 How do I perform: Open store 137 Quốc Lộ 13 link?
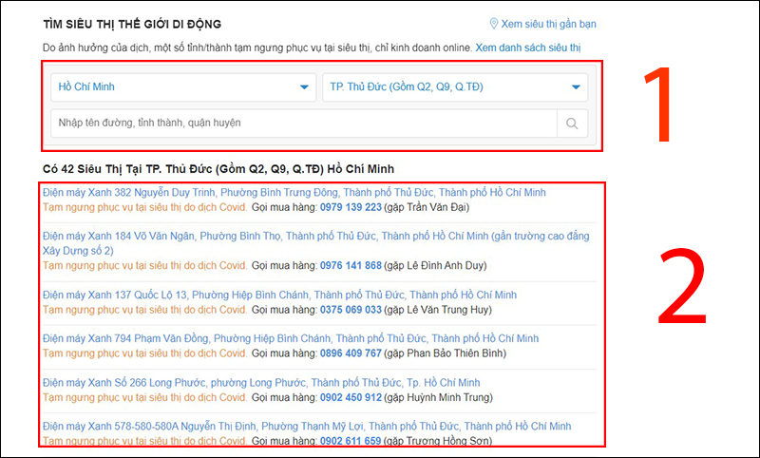[279, 295]
